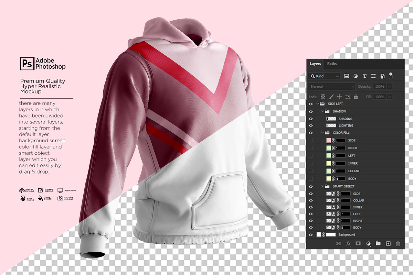Create new fill or adjustment layer icon
Screen dimensions: 413x275
click(368, 243)
